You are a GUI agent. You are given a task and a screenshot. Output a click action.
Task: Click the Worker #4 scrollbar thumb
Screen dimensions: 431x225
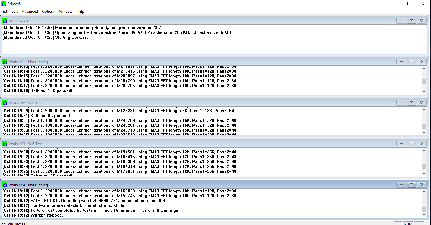tap(424, 209)
